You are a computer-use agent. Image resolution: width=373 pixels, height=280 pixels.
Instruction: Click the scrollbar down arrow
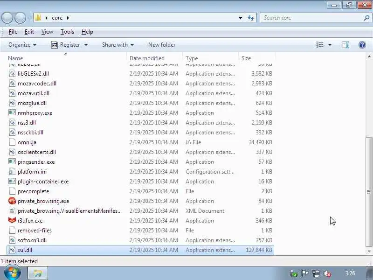coord(369,251)
